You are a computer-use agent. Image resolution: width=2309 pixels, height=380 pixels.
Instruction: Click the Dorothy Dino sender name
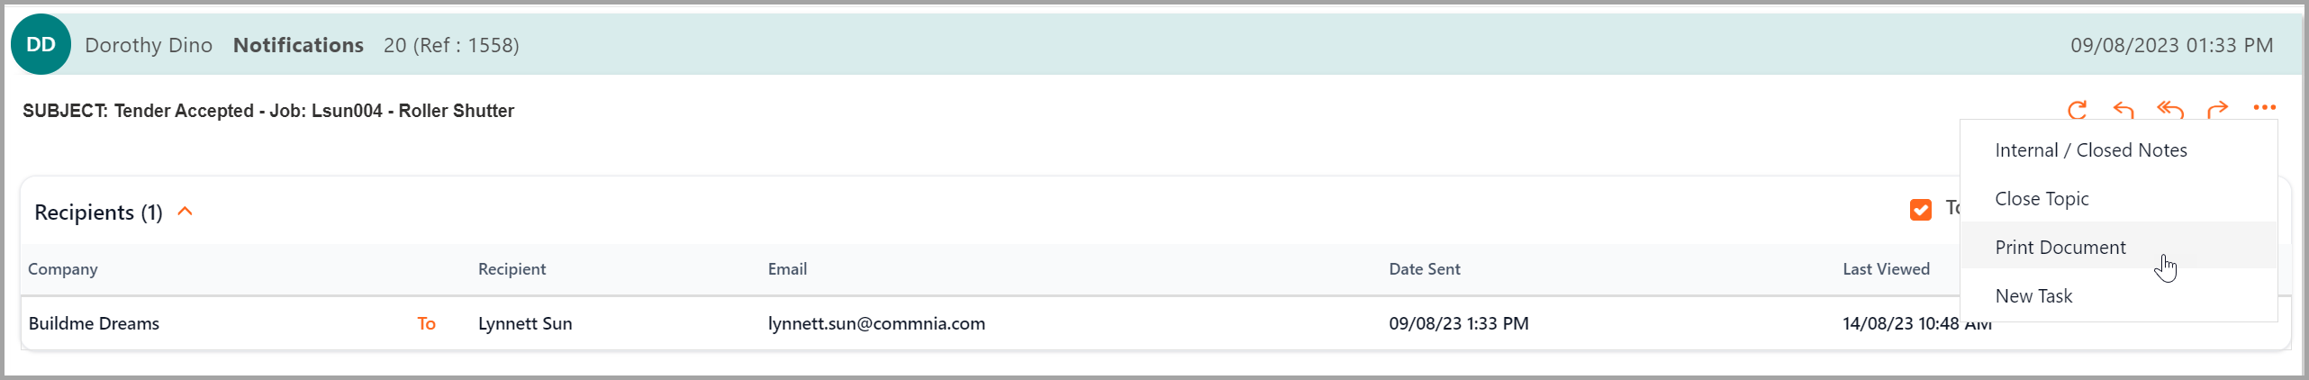click(x=149, y=45)
